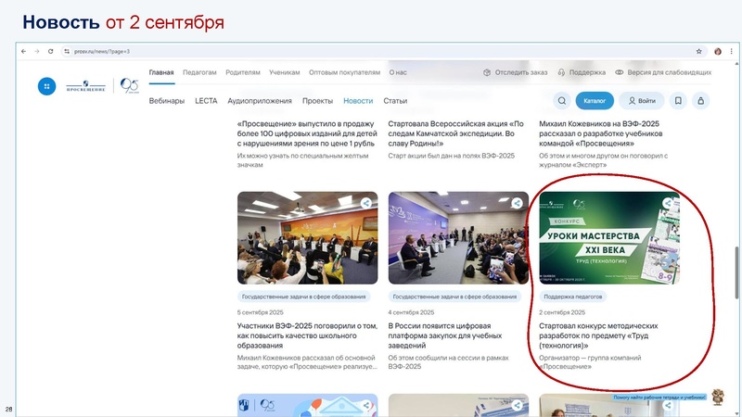742x417 pixels.
Task: Click the browser forward arrow
Action: (x=37, y=51)
